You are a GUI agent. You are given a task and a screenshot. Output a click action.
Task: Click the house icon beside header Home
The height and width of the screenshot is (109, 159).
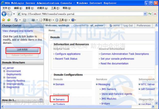pos(111,25)
